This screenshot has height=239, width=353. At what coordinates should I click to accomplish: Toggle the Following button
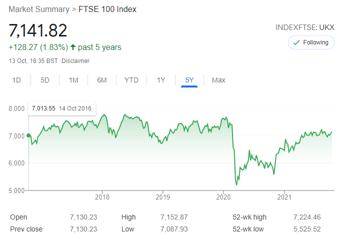tap(311, 42)
